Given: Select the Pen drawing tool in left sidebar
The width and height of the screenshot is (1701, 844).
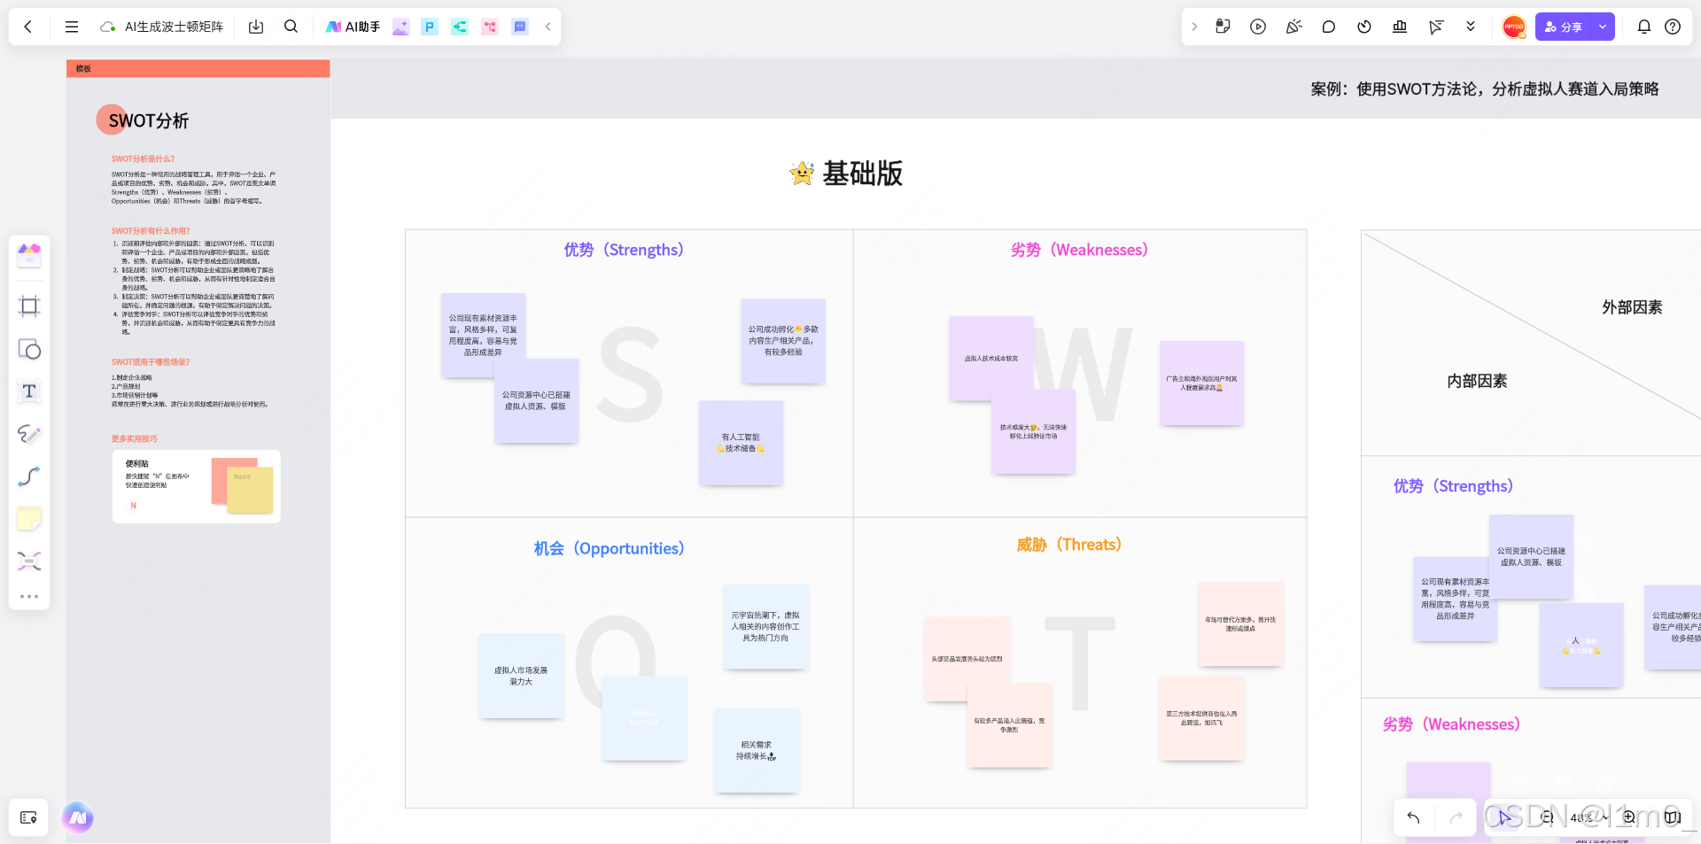Looking at the screenshot, I should (29, 434).
